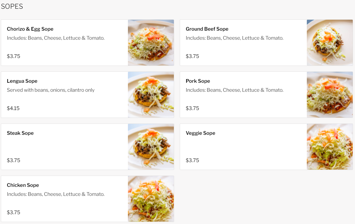This screenshot has width=355, height=224.
Task: Click the Ground Beef Sope image
Action: tap(330, 43)
